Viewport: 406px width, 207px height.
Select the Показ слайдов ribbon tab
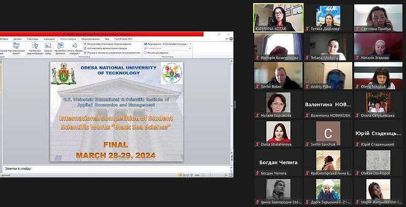[68, 39]
